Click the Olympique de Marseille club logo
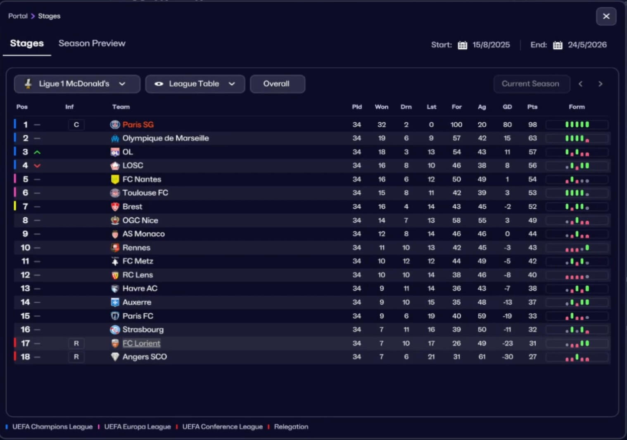The image size is (627, 440). tap(115, 138)
